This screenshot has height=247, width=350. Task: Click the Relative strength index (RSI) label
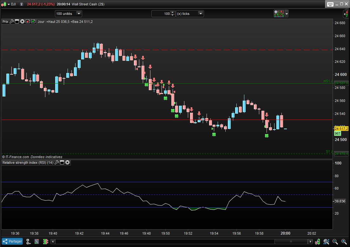tap(28, 163)
